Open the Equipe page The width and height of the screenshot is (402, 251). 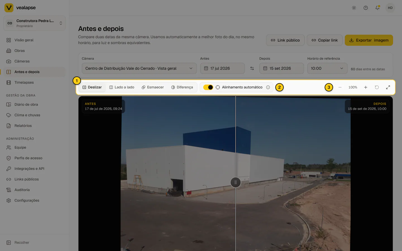(x=35, y=148)
